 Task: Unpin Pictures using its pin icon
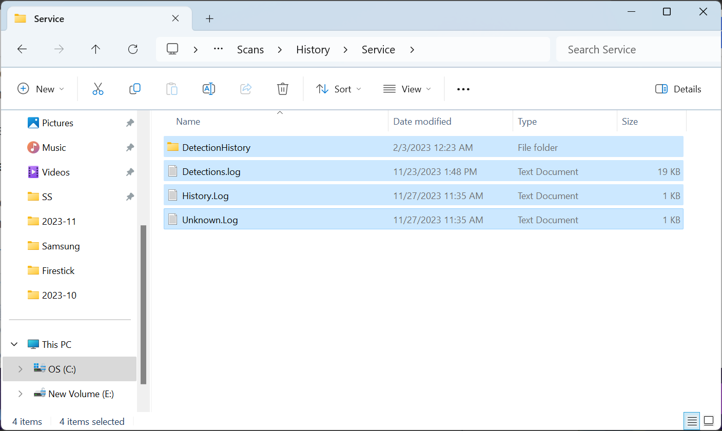click(x=130, y=123)
